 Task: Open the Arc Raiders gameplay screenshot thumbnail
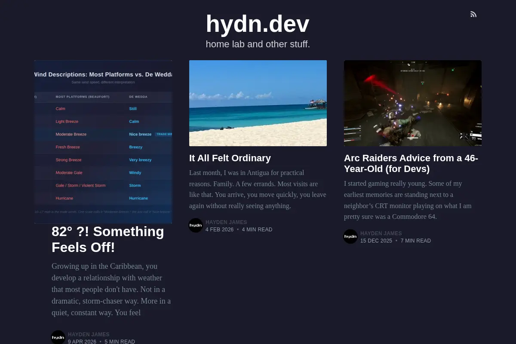click(x=413, y=103)
